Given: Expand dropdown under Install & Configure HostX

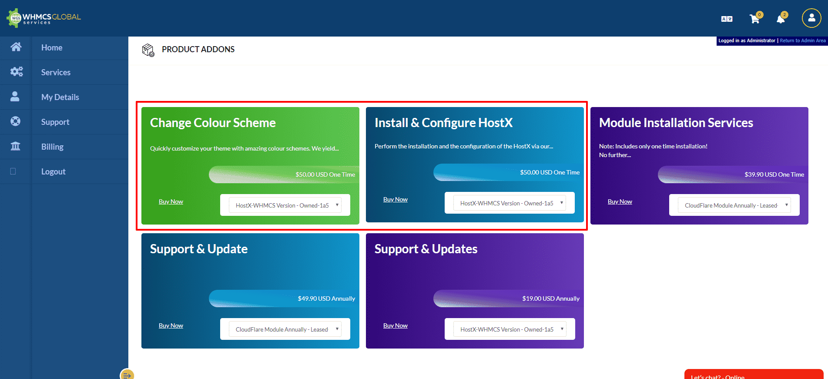Looking at the screenshot, I should (510, 203).
